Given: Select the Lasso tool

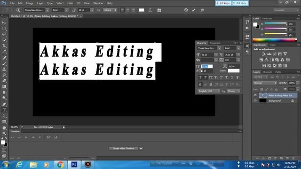Looking at the screenshot, I should 4,34.
